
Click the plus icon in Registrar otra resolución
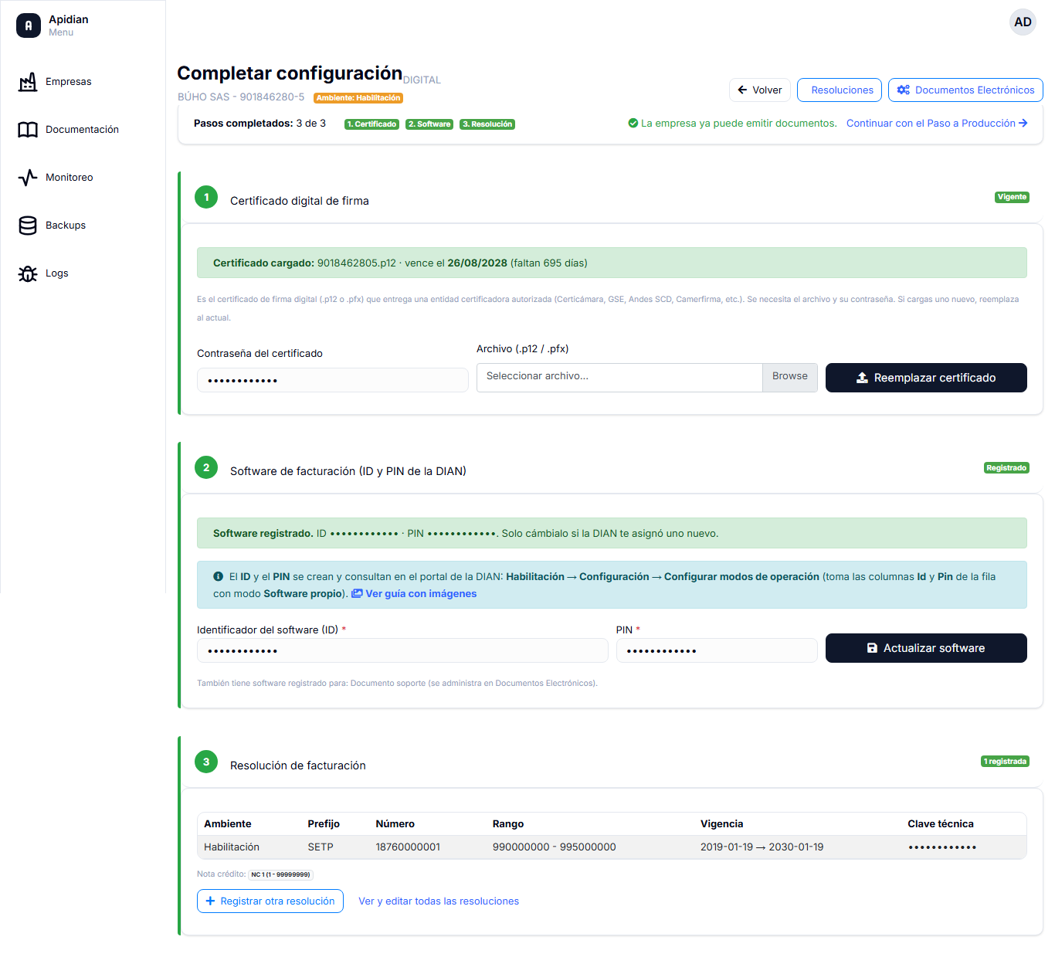point(210,901)
